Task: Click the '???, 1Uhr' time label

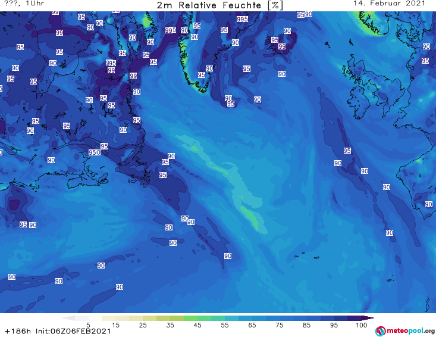Action: pyautogui.click(x=24, y=4)
